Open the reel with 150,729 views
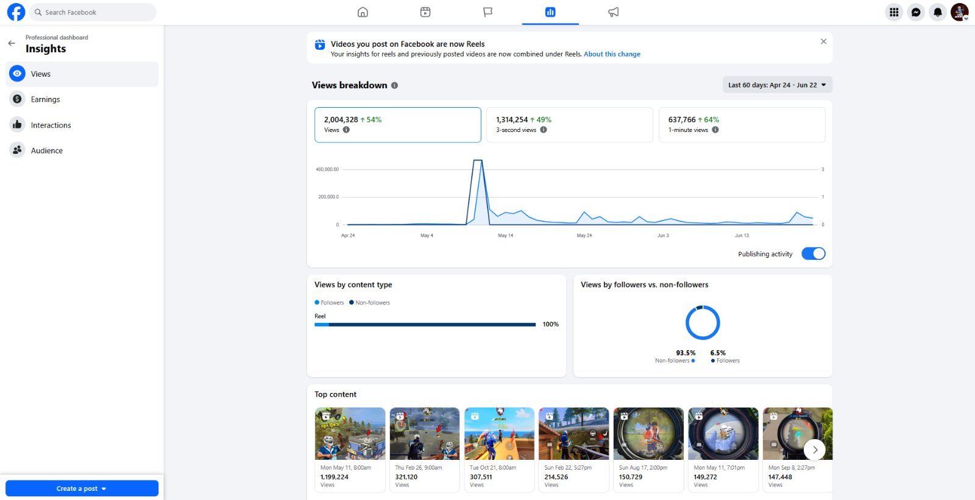 (x=648, y=450)
